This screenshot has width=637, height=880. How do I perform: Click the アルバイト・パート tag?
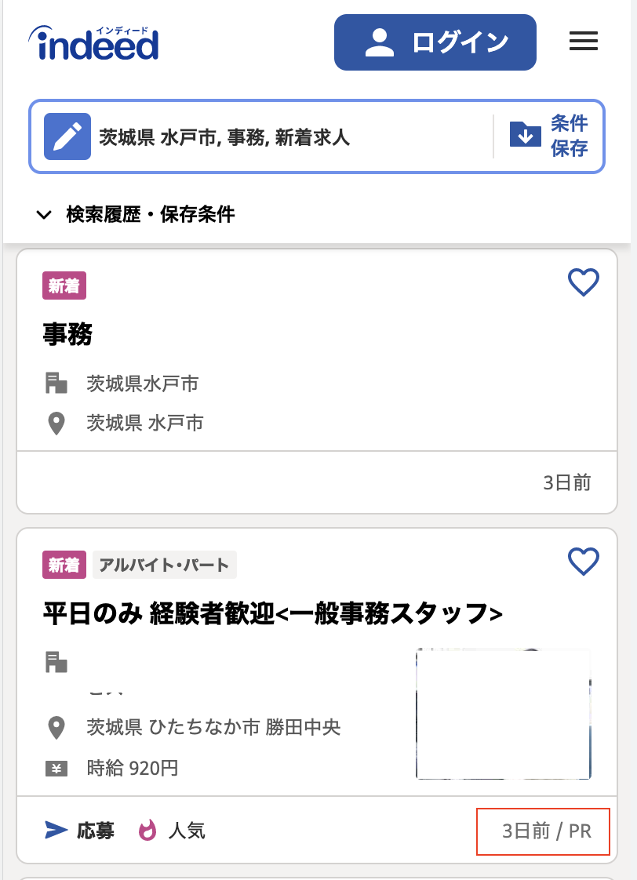(x=164, y=565)
